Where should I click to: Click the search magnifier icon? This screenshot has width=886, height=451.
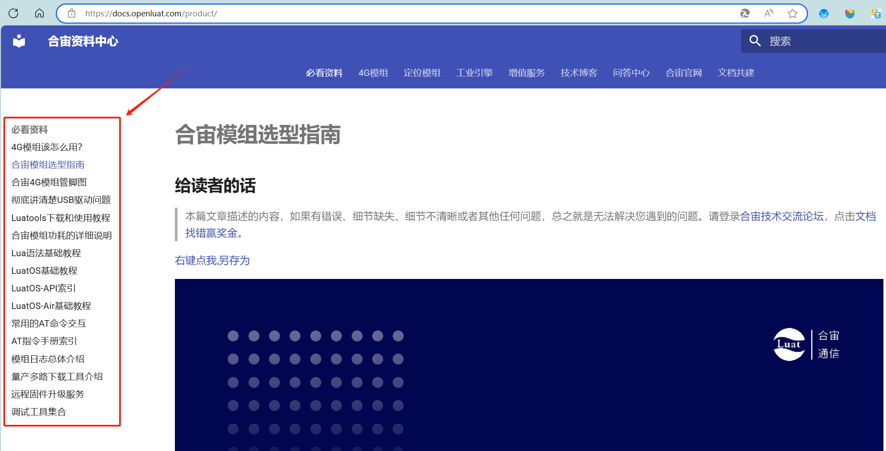[x=755, y=41]
